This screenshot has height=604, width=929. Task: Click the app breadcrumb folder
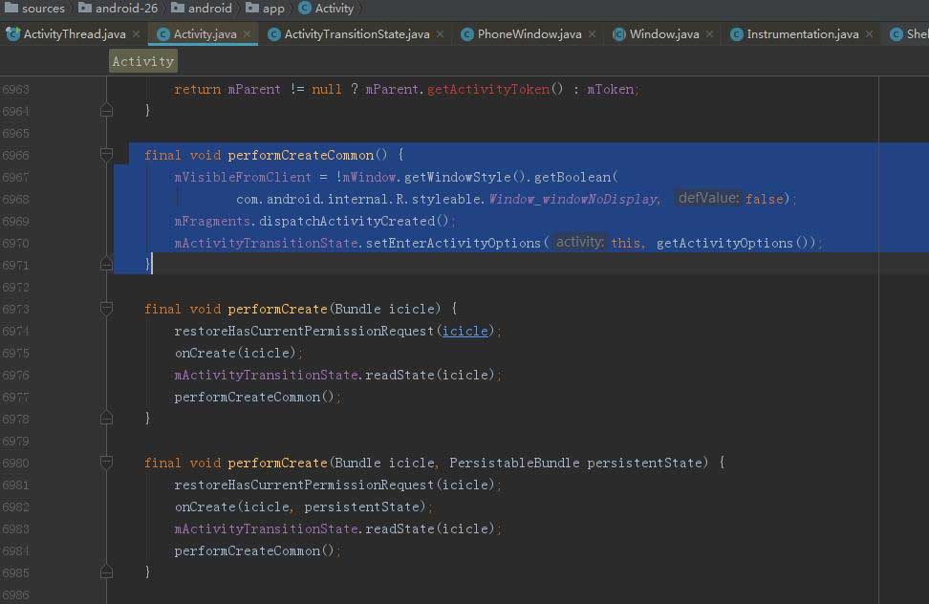coord(265,9)
